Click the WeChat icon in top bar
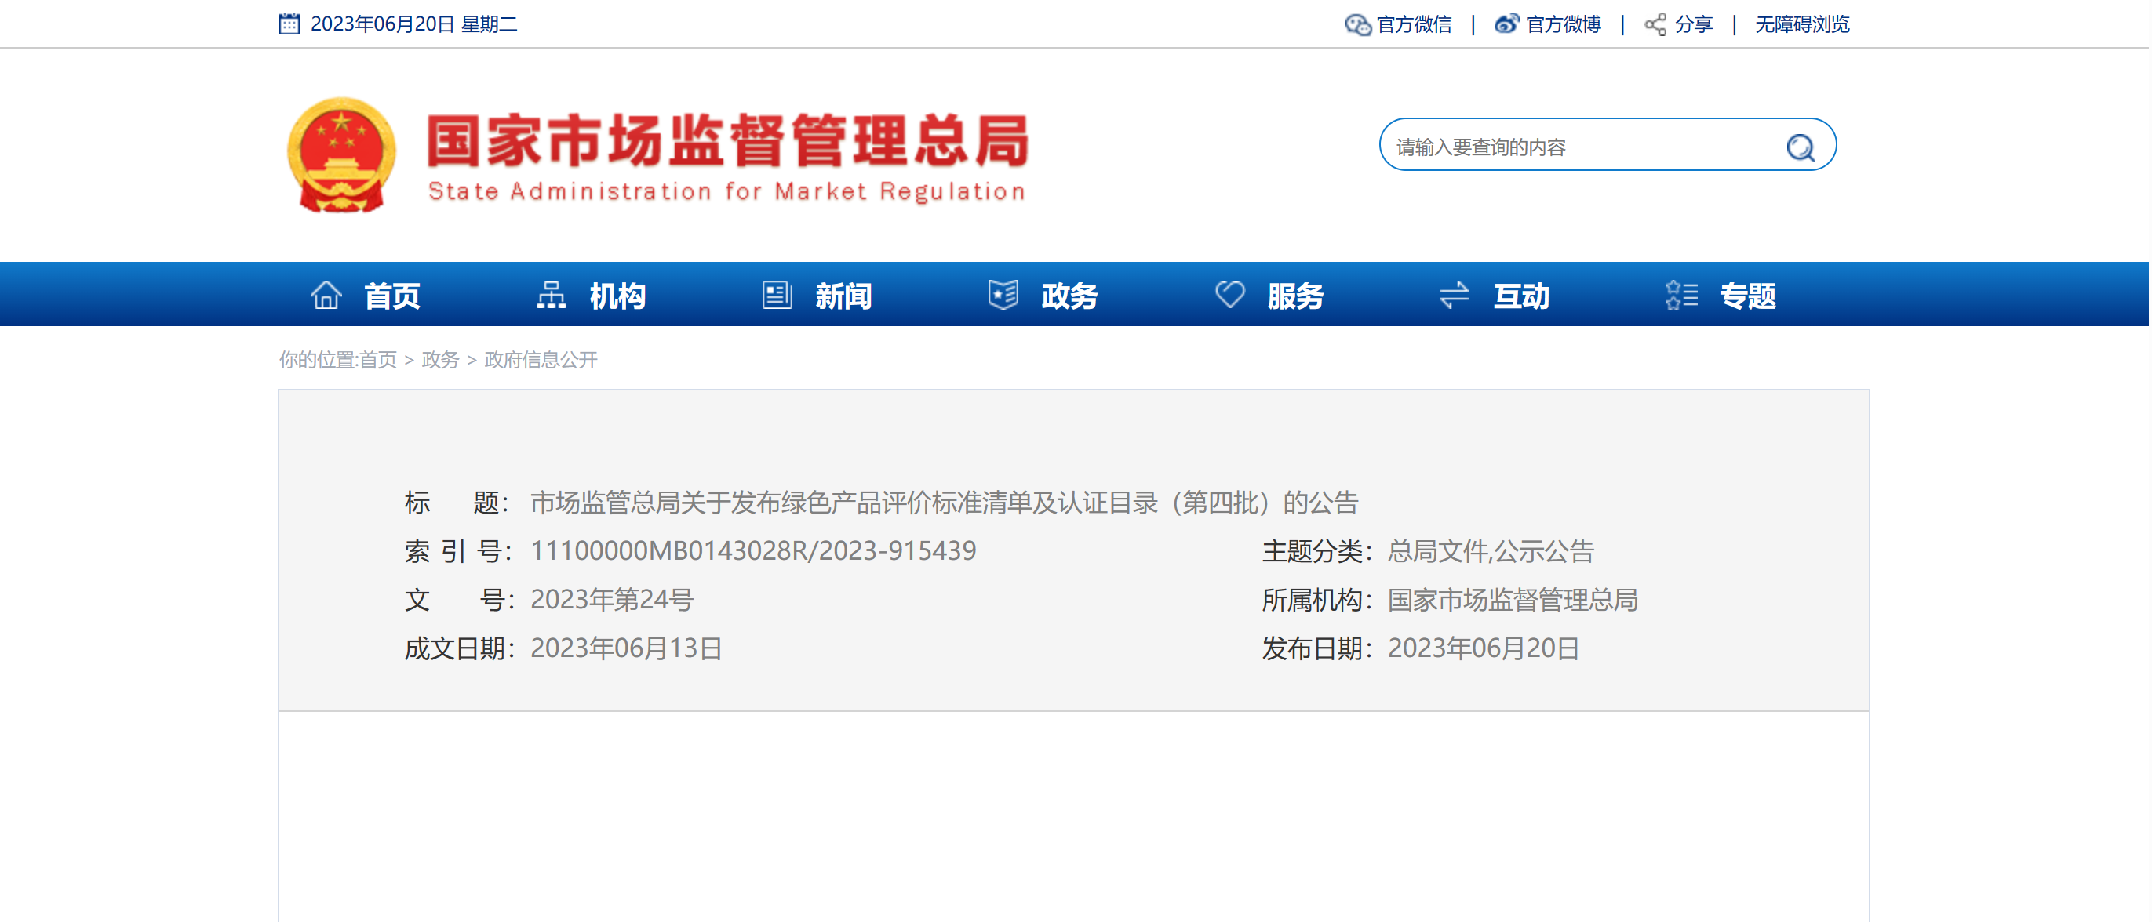2152x922 pixels. [x=1357, y=25]
